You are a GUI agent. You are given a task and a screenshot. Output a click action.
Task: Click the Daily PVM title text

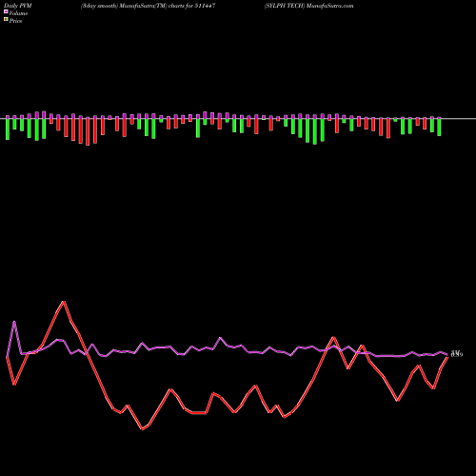[18, 6]
